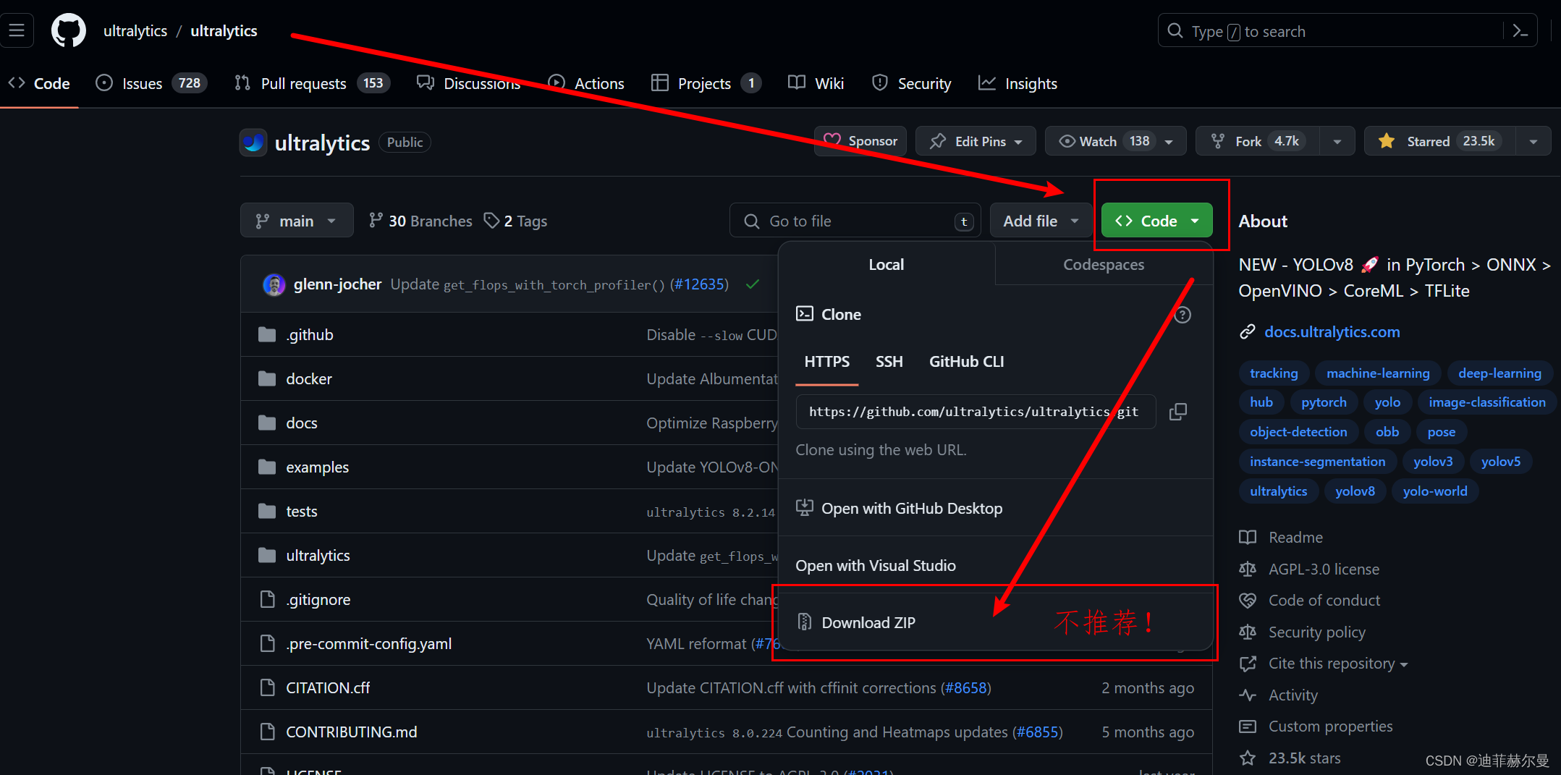Open the Insights tab

pos(1018,83)
